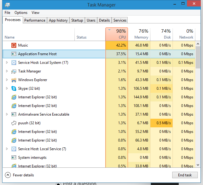Image resolution: width=203 pixels, height=185 pixels.
Task: Click the Internet Explorer icon with 144.9 MB
Action: (14, 97)
